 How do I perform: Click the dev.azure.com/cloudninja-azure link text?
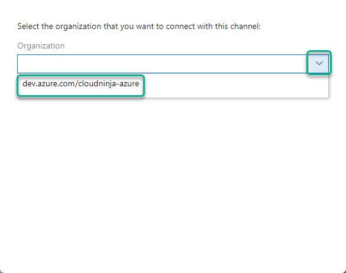coord(81,84)
